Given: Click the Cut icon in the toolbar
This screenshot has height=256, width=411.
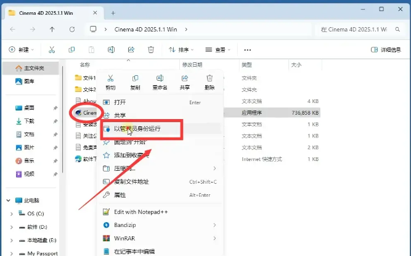Looking at the screenshot, I should point(52,49).
